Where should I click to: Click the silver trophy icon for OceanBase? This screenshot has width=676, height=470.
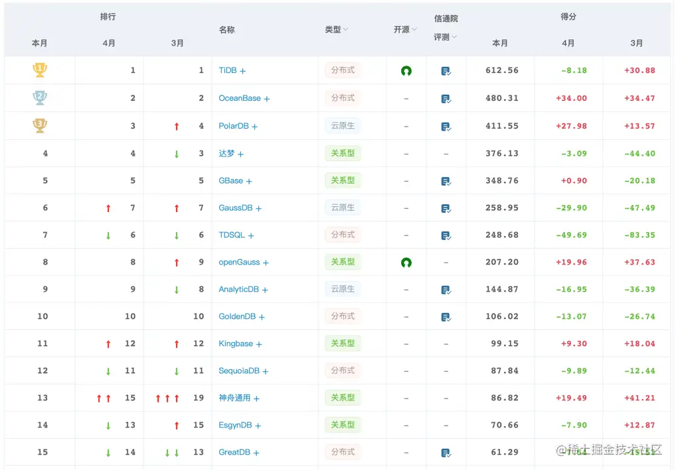point(40,97)
